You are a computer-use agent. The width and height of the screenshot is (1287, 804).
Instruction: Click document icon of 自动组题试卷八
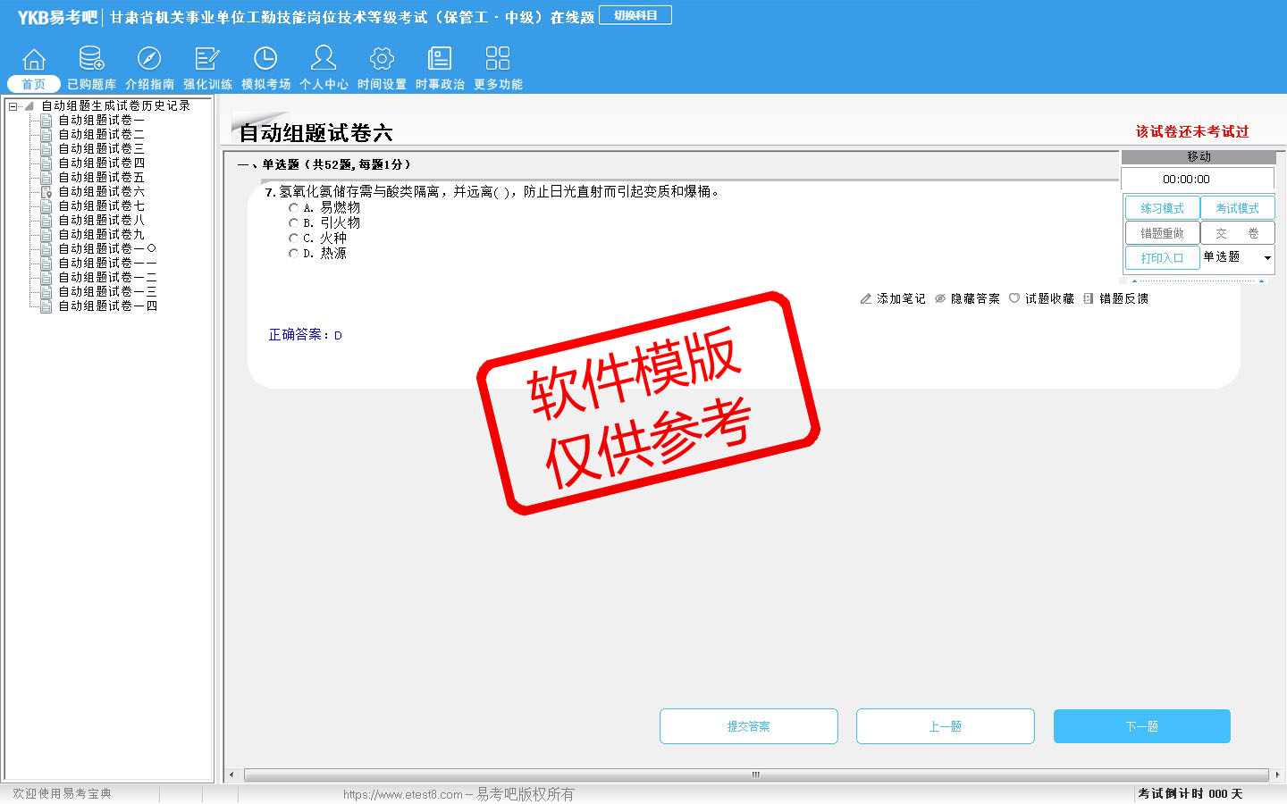point(46,220)
